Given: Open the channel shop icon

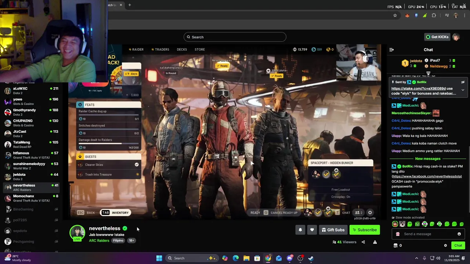Looking at the screenshot, I should click(x=395, y=246).
